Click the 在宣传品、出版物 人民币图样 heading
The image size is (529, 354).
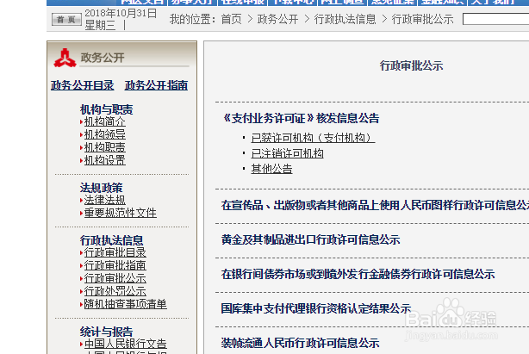tap(375, 205)
